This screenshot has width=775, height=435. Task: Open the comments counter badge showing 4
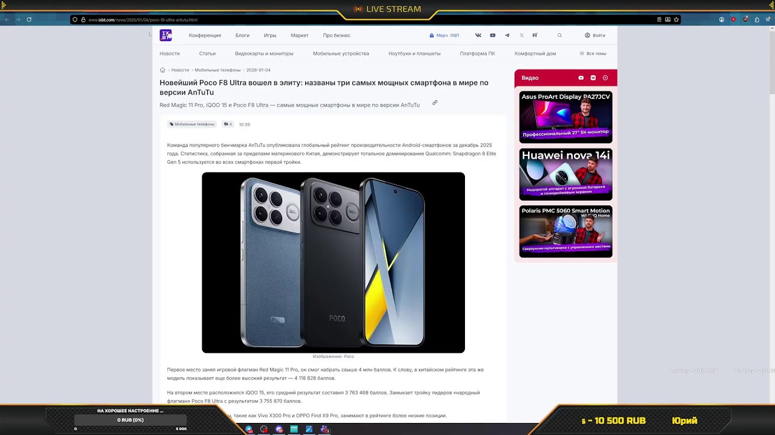(x=228, y=124)
